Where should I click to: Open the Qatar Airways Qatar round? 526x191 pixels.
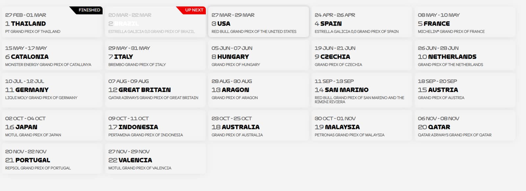(465, 126)
